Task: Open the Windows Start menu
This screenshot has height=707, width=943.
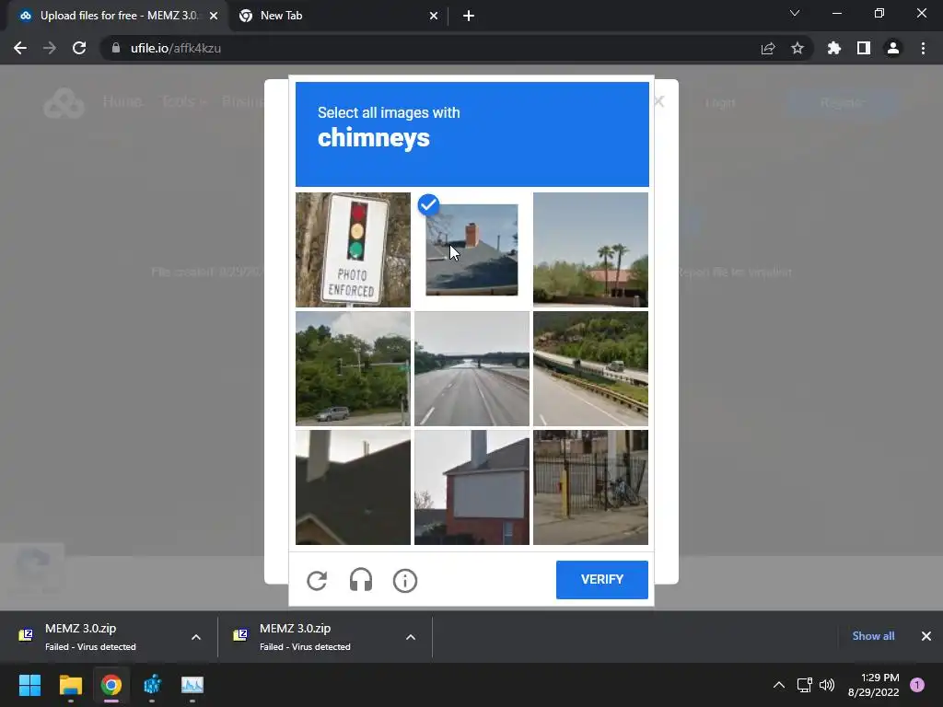Action: click(x=29, y=685)
